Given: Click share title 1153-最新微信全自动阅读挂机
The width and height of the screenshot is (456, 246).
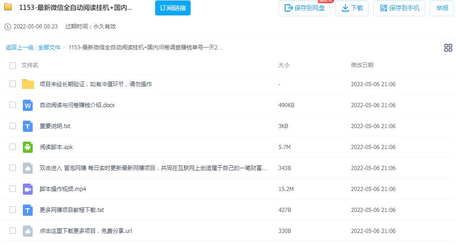Looking at the screenshot, I should point(76,7).
